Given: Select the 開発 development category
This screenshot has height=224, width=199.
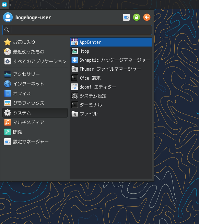Looking at the screenshot, I should pos(35,132).
